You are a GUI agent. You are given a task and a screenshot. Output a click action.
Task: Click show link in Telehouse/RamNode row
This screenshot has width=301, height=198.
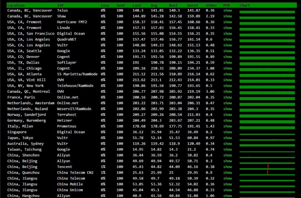(228, 86)
